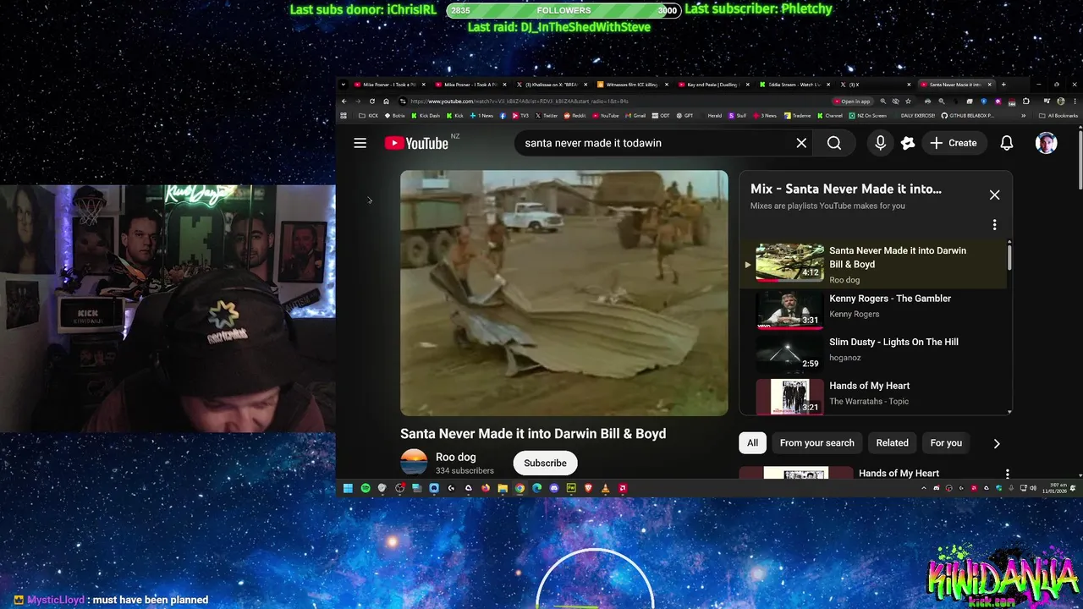Click the Open in app button
The width and height of the screenshot is (1083, 609).
point(852,101)
